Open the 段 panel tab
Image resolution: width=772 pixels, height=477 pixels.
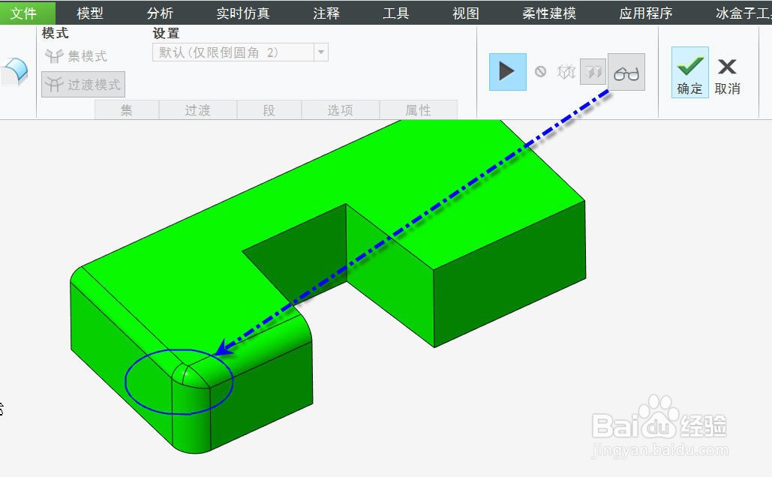(269, 110)
